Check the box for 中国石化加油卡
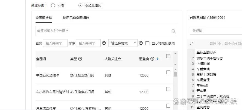Image resolution: width=242 pixels, height=110 pixels. [168, 72]
